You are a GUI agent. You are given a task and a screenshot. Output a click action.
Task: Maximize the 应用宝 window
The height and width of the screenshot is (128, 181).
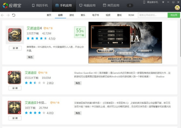point(173,2)
